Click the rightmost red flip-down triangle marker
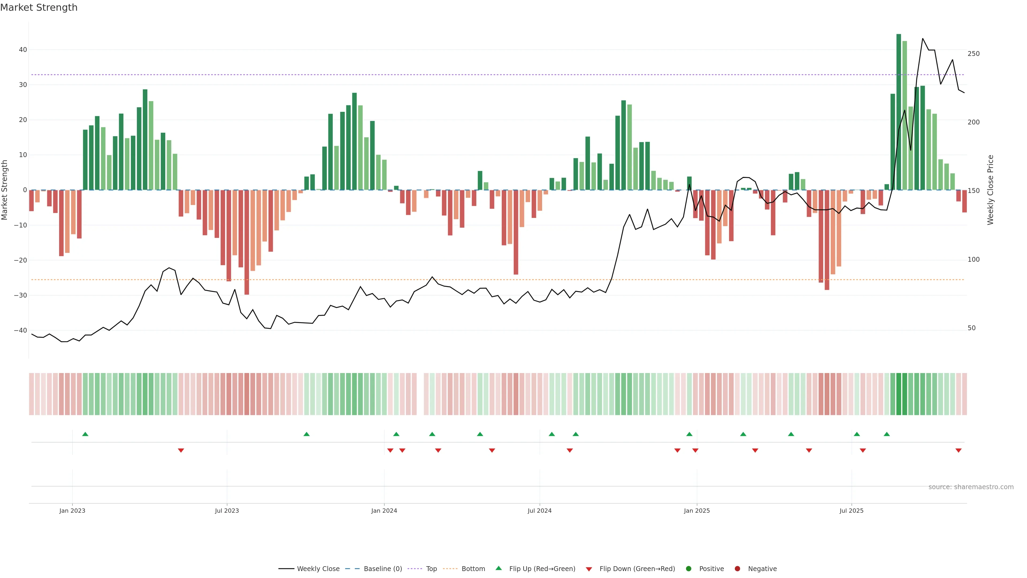 [x=959, y=450]
